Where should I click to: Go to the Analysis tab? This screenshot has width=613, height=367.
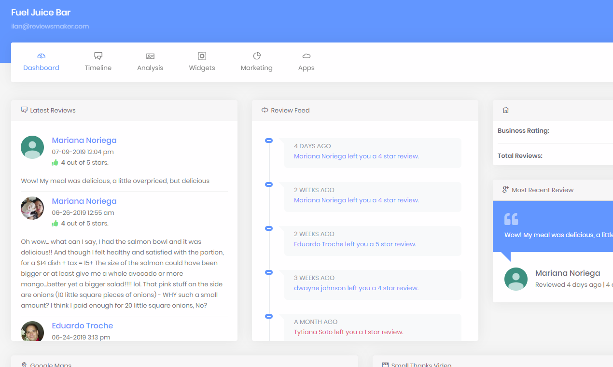(150, 62)
